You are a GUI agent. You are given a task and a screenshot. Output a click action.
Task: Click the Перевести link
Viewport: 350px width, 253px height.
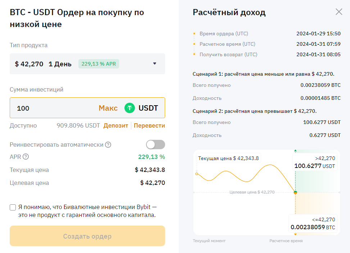[x=149, y=125]
